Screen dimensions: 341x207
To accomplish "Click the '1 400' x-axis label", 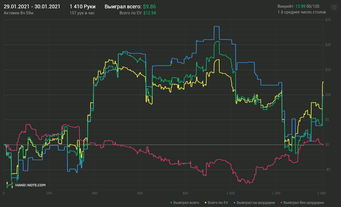I will 322,193.
